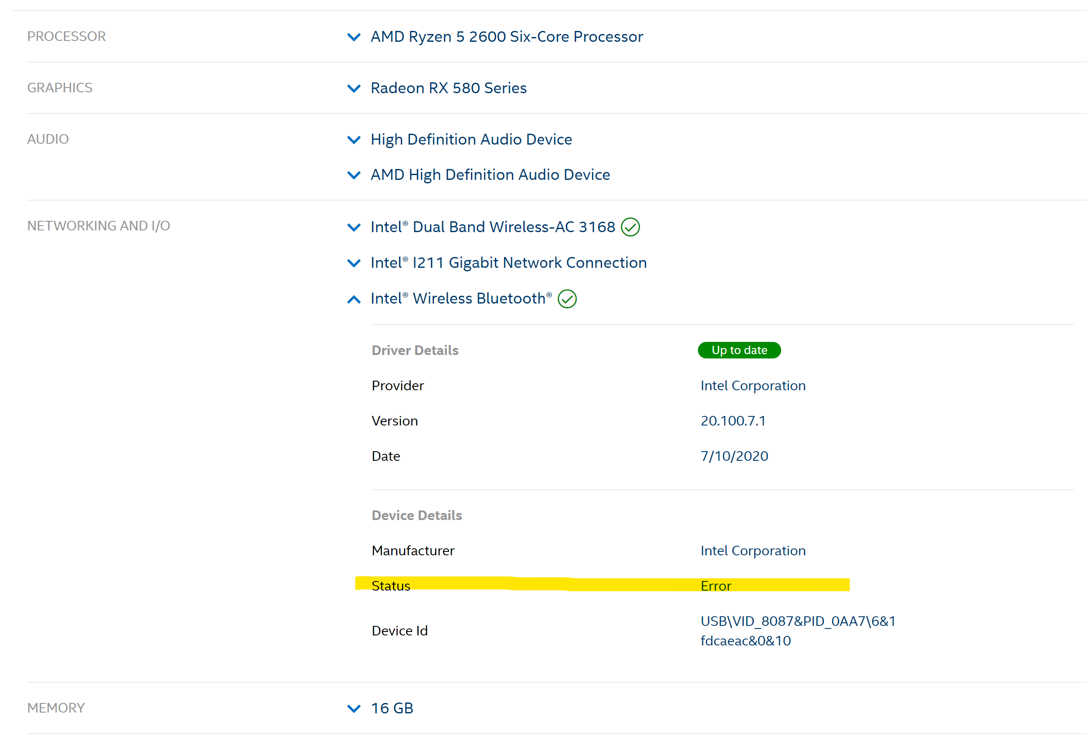The image size is (1087, 750).
Task: Click the Driver Details heading
Action: [415, 350]
